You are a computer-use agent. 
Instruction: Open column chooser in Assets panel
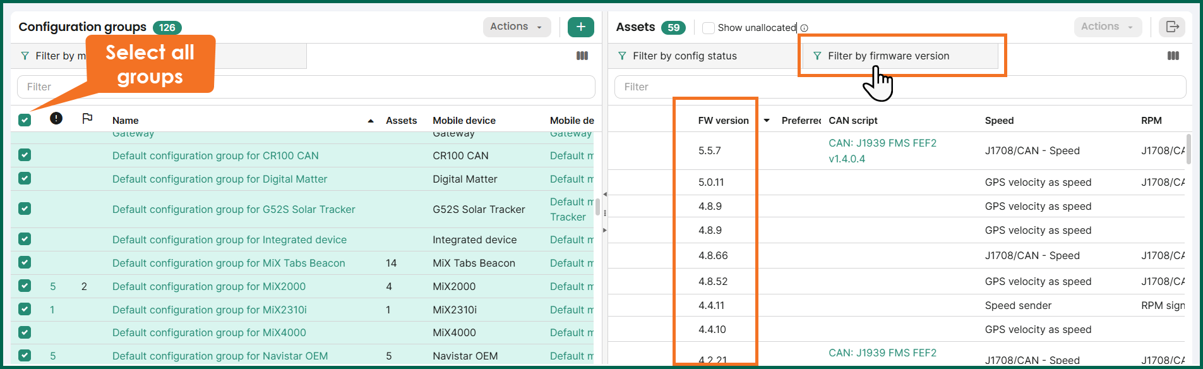click(1173, 56)
